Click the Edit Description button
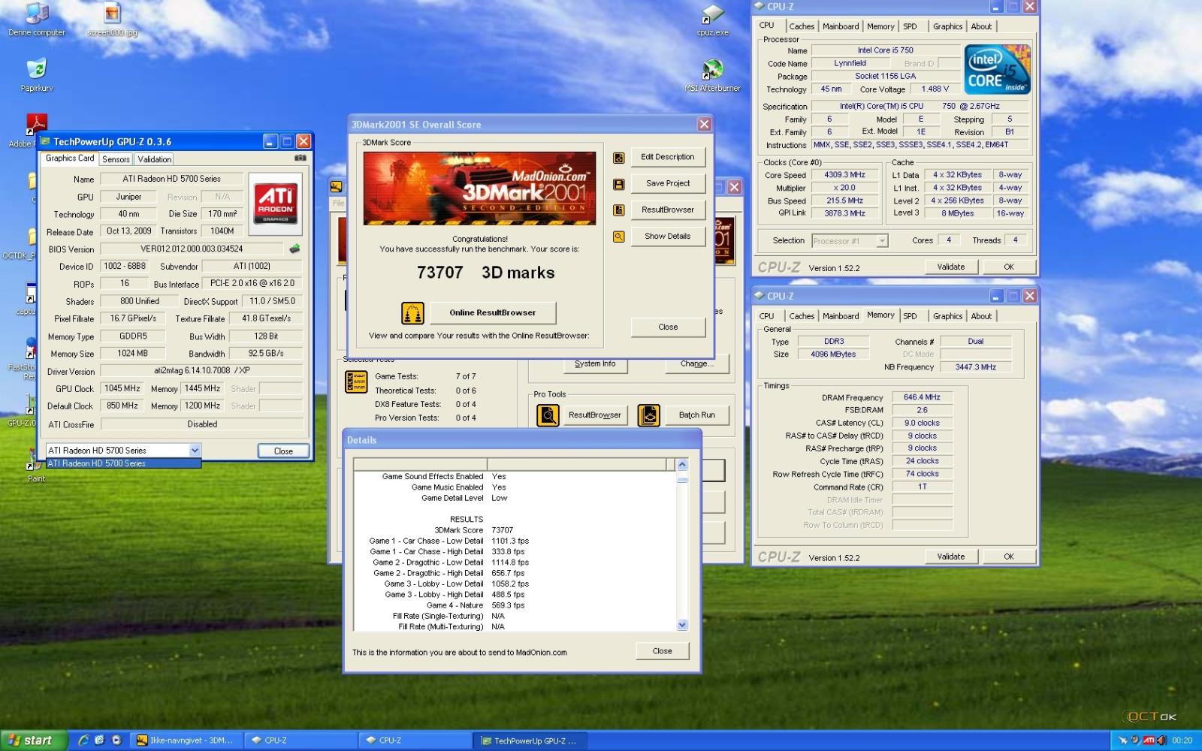 (x=668, y=157)
